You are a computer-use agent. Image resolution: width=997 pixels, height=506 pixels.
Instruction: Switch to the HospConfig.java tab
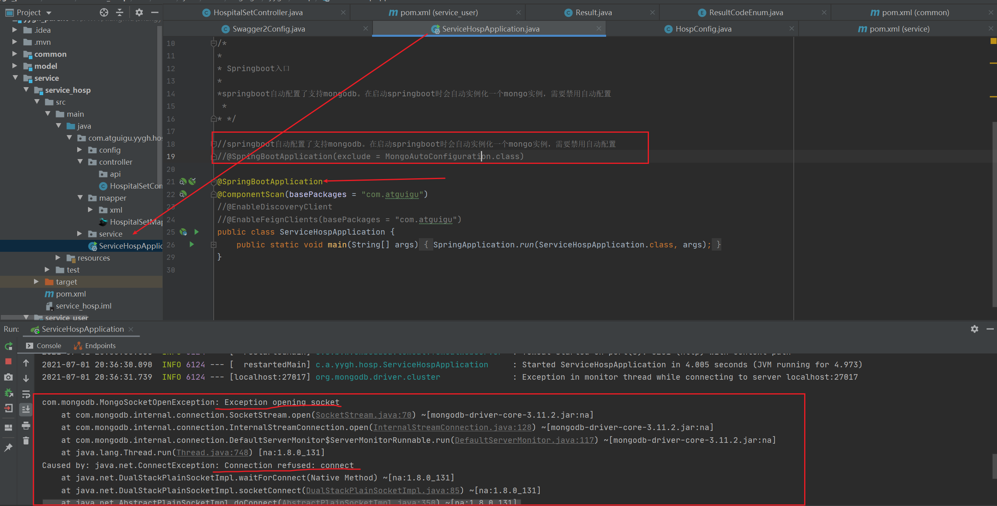[703, 29]
